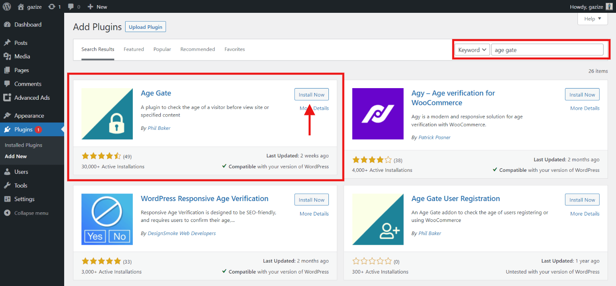
Task: Click the Upload Plugin button
Action: point(146,27)
